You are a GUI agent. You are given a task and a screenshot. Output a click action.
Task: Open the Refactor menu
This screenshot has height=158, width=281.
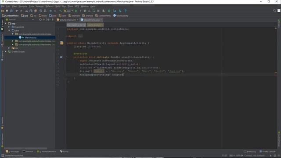49,6
